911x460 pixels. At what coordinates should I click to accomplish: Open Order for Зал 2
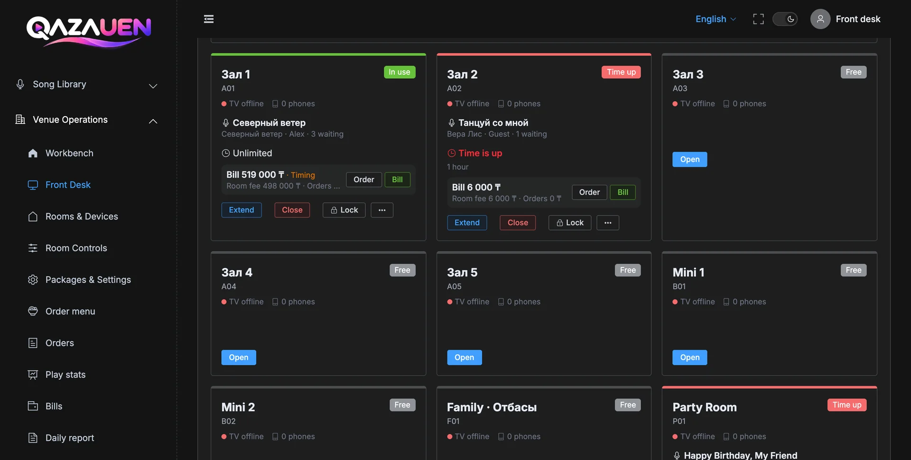[590, 193]
